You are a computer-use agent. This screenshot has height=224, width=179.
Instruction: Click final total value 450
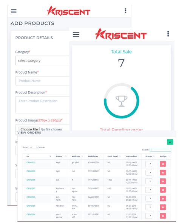109,189
